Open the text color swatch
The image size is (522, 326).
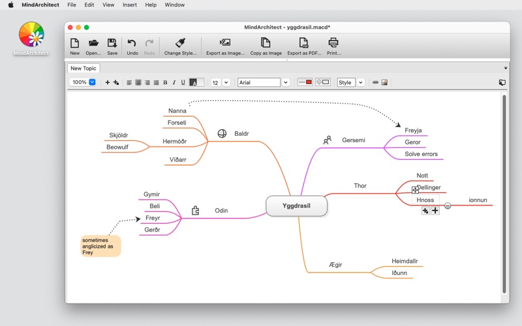click(x=196, y=83)
